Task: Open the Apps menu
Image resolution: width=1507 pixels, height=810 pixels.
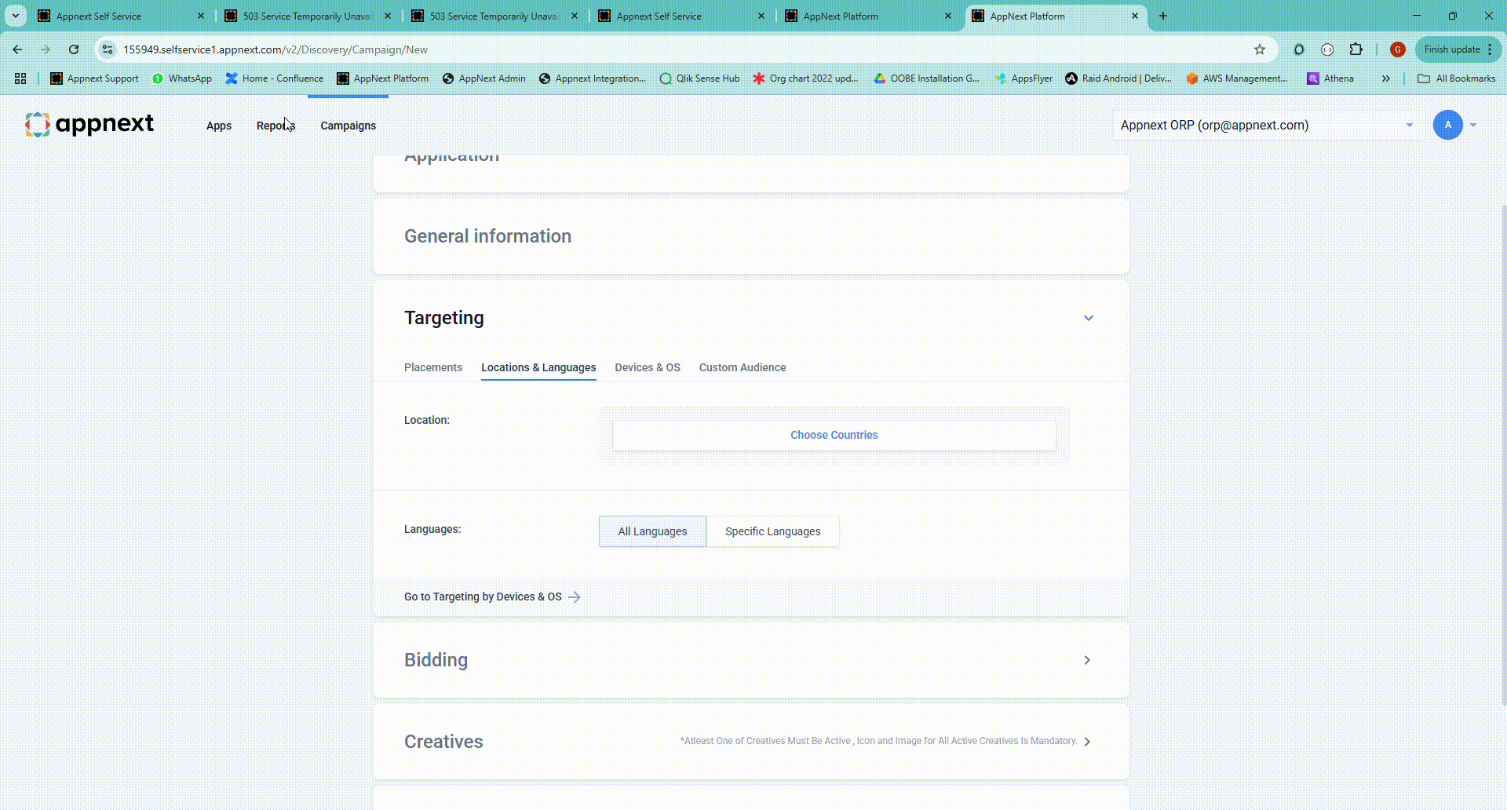Action: (219, 126)
